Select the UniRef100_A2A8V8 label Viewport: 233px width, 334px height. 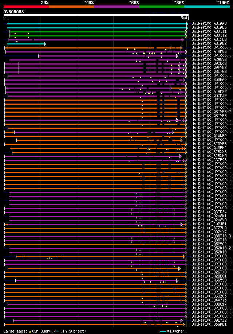pyautogui.click(x=209, y=60)
